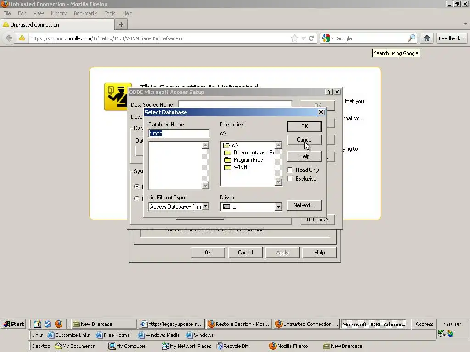Viewport: 470px width, 352px height.
Task: Cancel the Select Database dialog
Action: 304,140
